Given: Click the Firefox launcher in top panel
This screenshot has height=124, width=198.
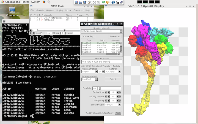Looking at the screenshot, I should (44, 2).
